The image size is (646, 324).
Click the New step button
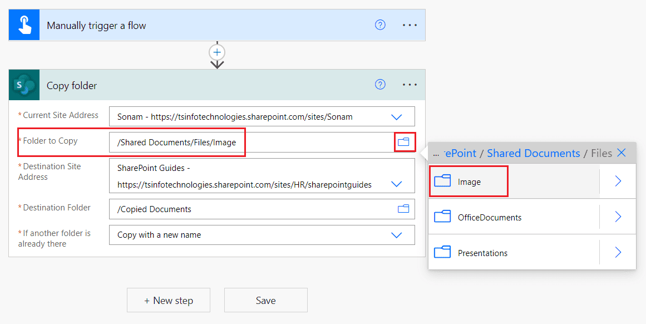click(168, 300)
